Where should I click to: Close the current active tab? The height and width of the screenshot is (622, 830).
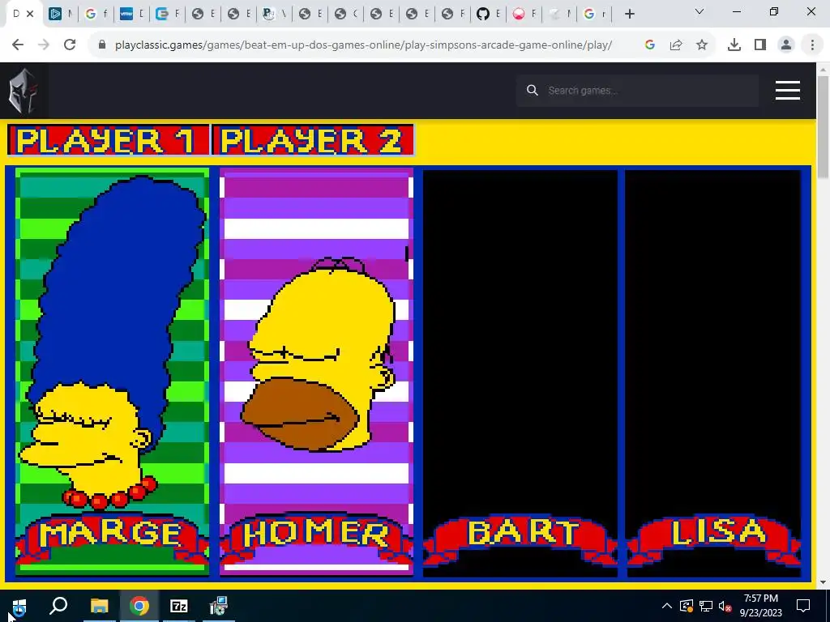coord(30,14)
